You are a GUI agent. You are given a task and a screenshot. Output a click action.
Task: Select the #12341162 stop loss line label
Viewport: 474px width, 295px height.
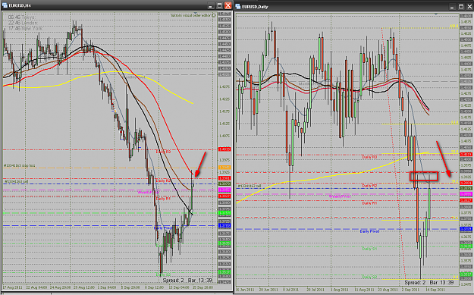(x=20, y=165)
